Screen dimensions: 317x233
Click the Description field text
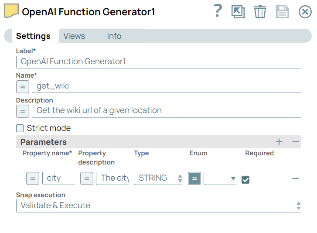[x=166, y=111]
